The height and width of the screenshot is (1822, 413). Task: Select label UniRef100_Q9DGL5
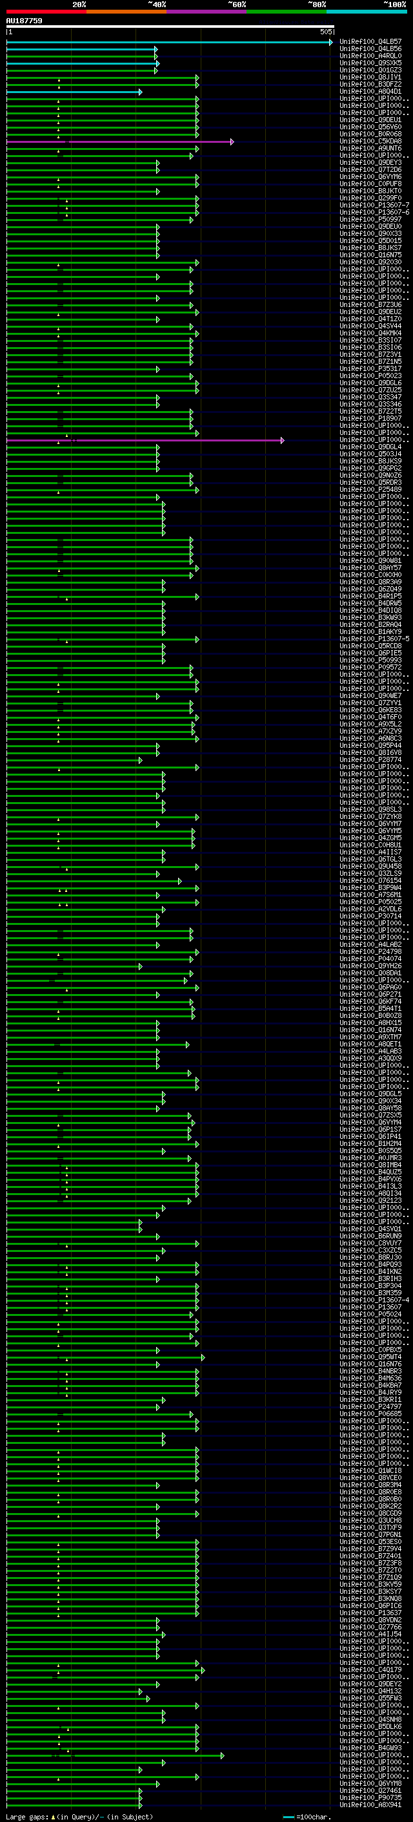coord(370,1094)
